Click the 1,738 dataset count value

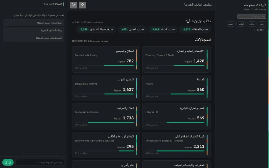coord(128,118)
